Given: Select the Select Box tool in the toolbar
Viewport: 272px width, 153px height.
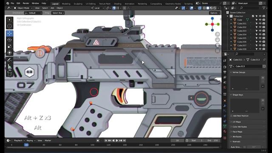Looking at the screenshot, I should [9, 20].
